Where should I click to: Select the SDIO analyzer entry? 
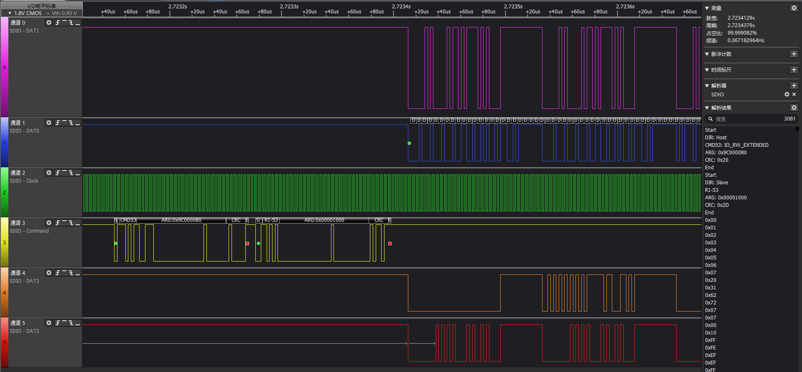pos(718,95)
